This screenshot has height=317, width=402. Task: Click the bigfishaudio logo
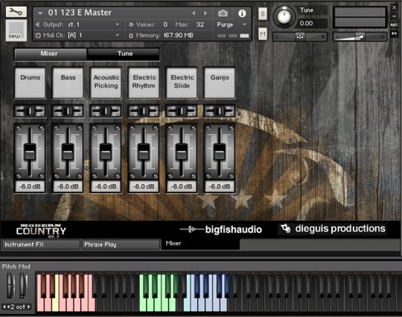pos(221,229)
